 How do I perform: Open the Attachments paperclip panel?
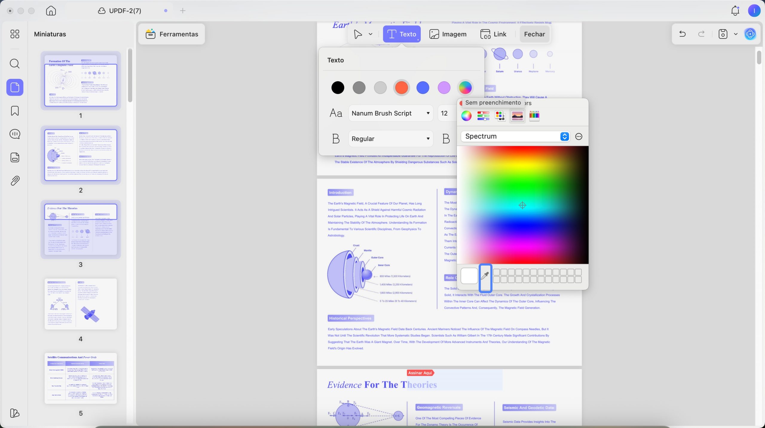[x=15, y=181]
